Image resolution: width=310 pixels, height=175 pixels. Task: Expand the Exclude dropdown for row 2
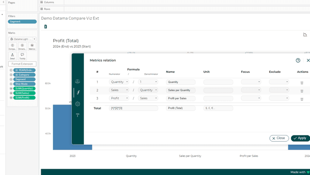(x=279, y=90)
